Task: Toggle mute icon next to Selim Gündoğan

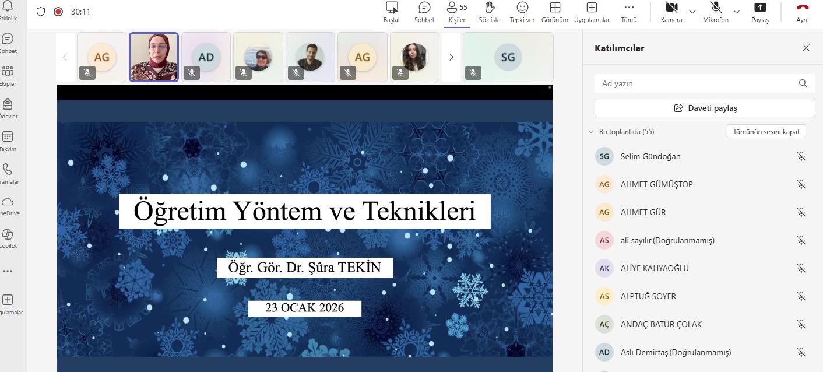Action: point(801,156)
